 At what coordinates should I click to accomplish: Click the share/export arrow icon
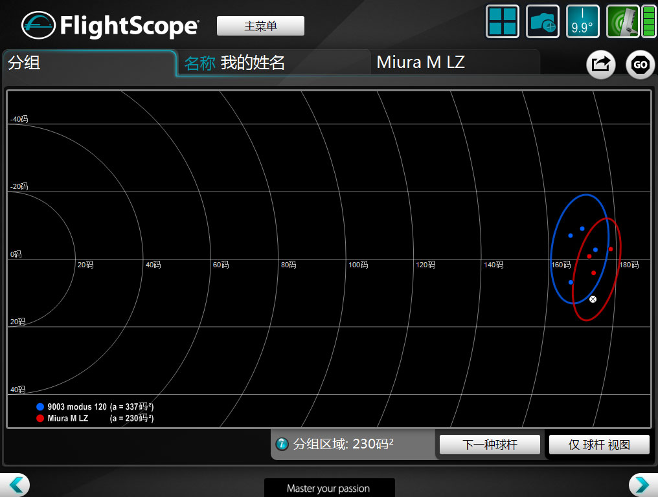[x=600, y=65]
